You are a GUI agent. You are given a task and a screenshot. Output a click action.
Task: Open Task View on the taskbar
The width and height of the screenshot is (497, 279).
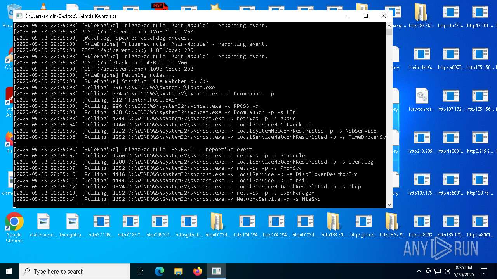140,271
